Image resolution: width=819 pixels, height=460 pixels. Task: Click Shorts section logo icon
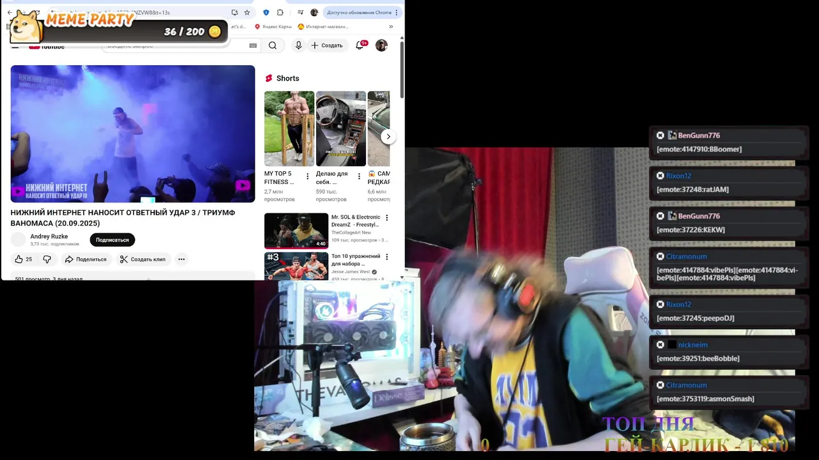point(269,78)
